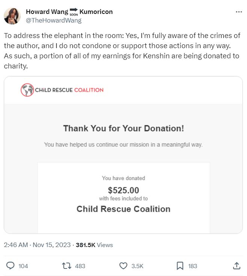Viewport: 247px width, 276px height.
Task: Click the Howard Wang display name
Action: 47,12
